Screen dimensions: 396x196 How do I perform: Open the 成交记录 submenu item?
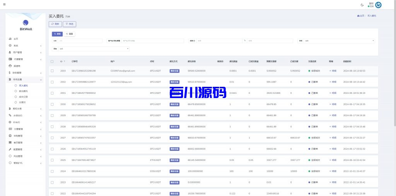pyautogui.click(x=23, y=97)
